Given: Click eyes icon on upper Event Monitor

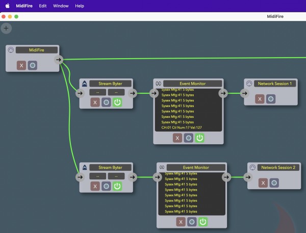Looking at the screenshot, I should click(x=158, y=84).
